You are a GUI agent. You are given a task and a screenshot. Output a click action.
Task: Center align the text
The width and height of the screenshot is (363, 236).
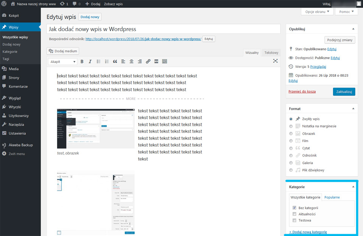[132, 61]
